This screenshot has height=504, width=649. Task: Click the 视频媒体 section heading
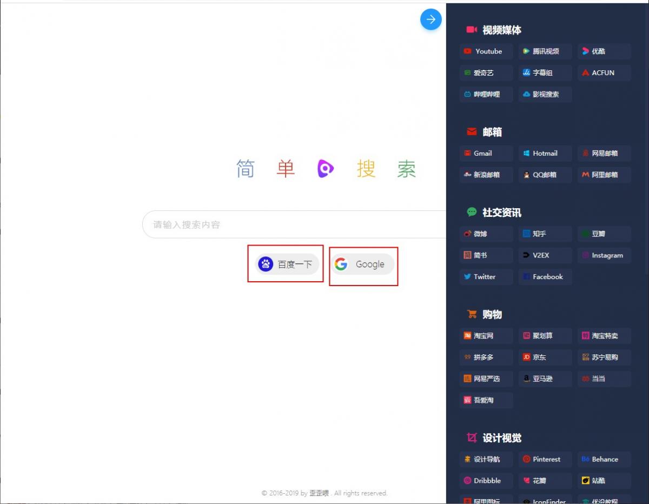pyautogui.click(x=502, y=30)
